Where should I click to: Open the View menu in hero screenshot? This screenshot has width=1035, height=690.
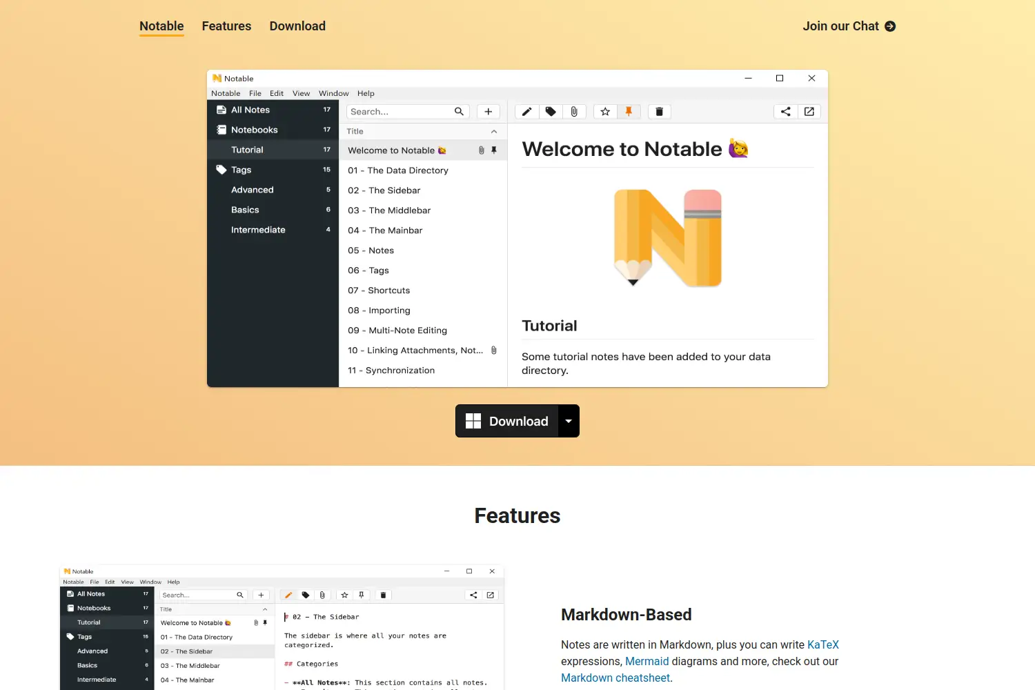tap(302, 93)
